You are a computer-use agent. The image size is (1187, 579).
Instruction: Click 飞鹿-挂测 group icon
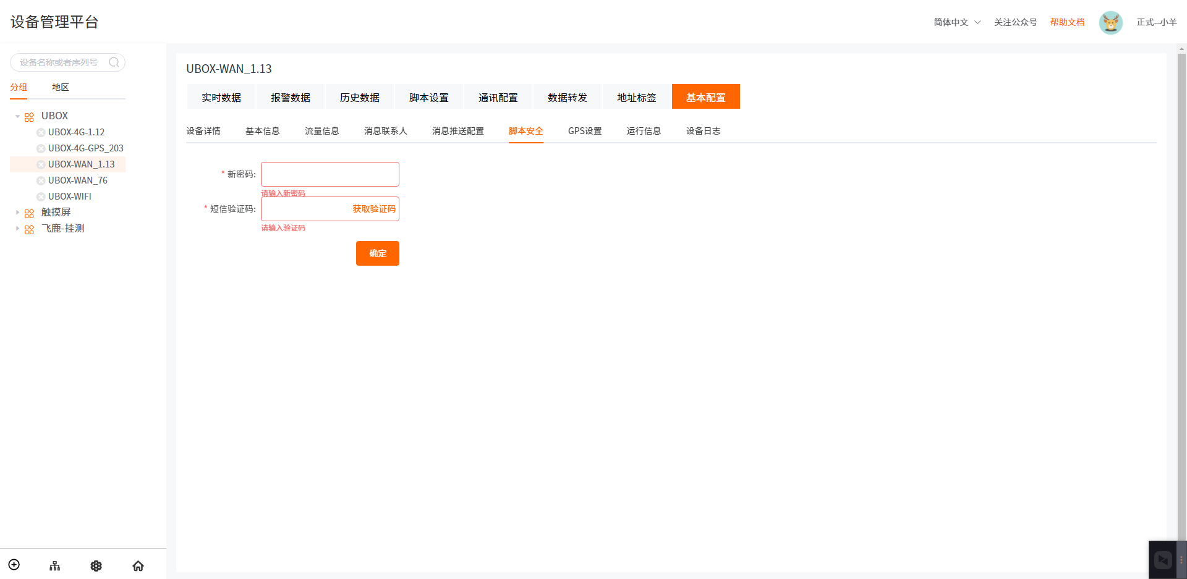point(29,229)
